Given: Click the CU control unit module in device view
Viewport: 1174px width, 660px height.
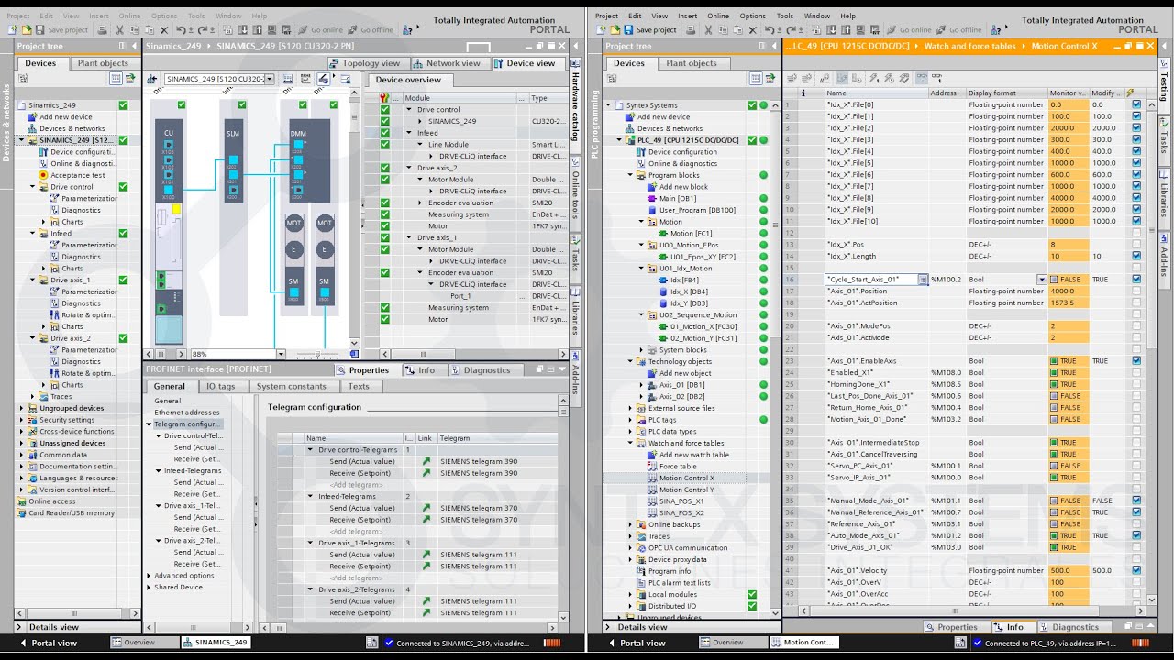Looking at the screenshot, I should point(169,160).
